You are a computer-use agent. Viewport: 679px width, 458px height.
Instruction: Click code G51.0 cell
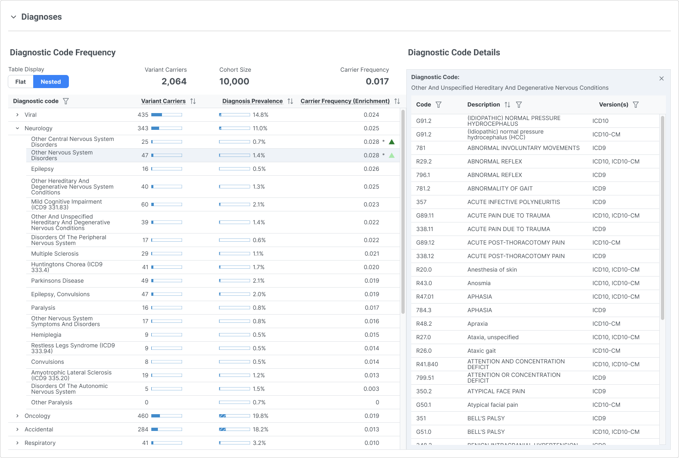(424, 432)
